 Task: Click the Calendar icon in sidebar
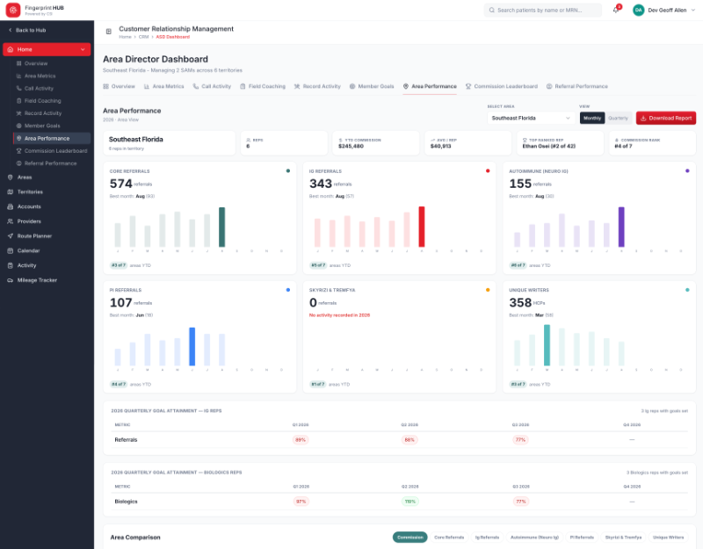pyautogui.click(x=10, y=251)
